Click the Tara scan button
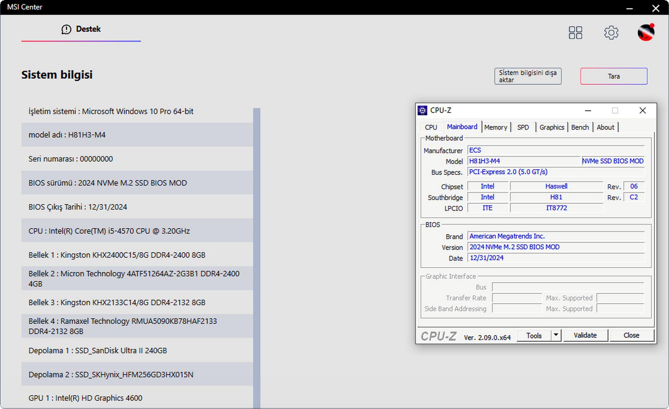The width and height of the screenshot is (669, 409). click(x=614, y=76)
